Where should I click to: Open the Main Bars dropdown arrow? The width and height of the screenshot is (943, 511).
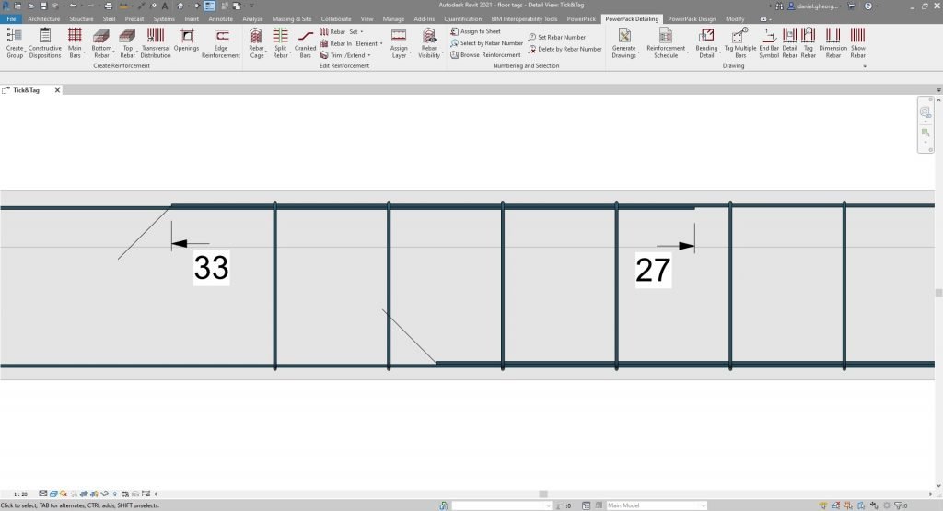click(x=84, y=54)
